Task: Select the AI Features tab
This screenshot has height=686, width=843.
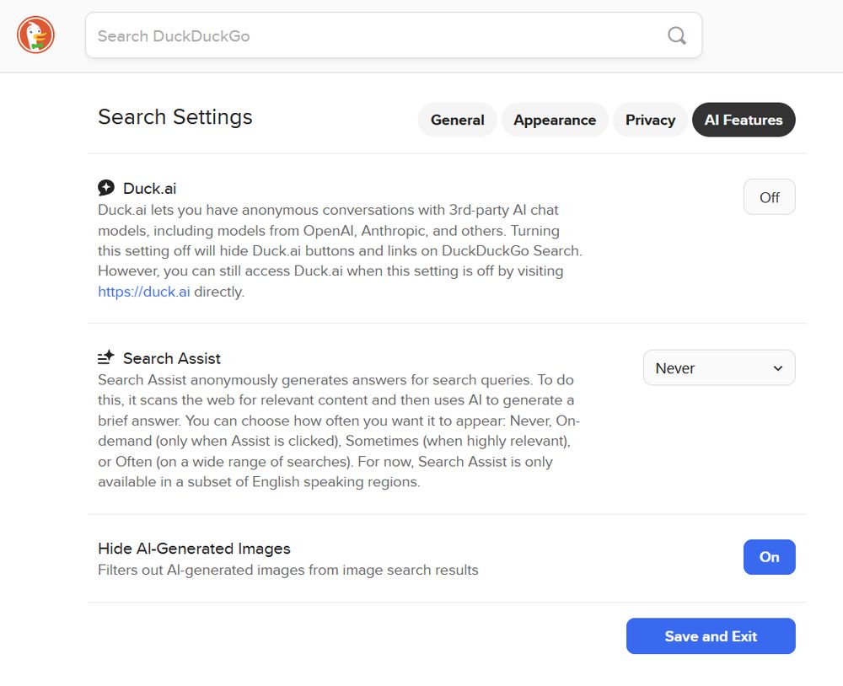Action: (744, 120)
